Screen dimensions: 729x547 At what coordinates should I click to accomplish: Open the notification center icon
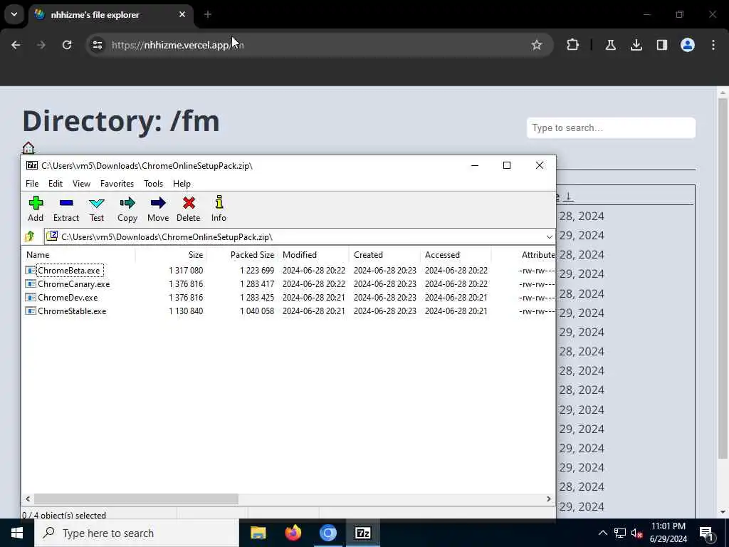click(707, 533)
